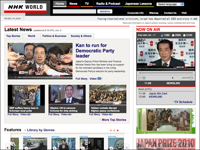Viewport: 200px width, 150px height.
Task: Open feature thumbnail with two seated presenters
Action: click(35, 144)
